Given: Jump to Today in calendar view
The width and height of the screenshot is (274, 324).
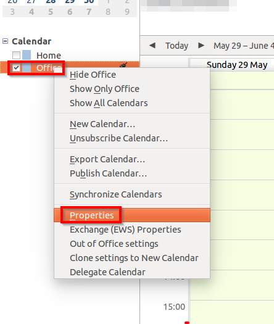Looking at the screenshot, I should [x=177, y=46].
